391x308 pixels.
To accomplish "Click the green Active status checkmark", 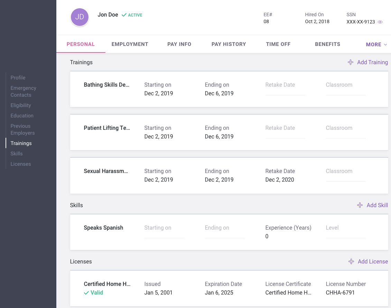I will [124, 15].
